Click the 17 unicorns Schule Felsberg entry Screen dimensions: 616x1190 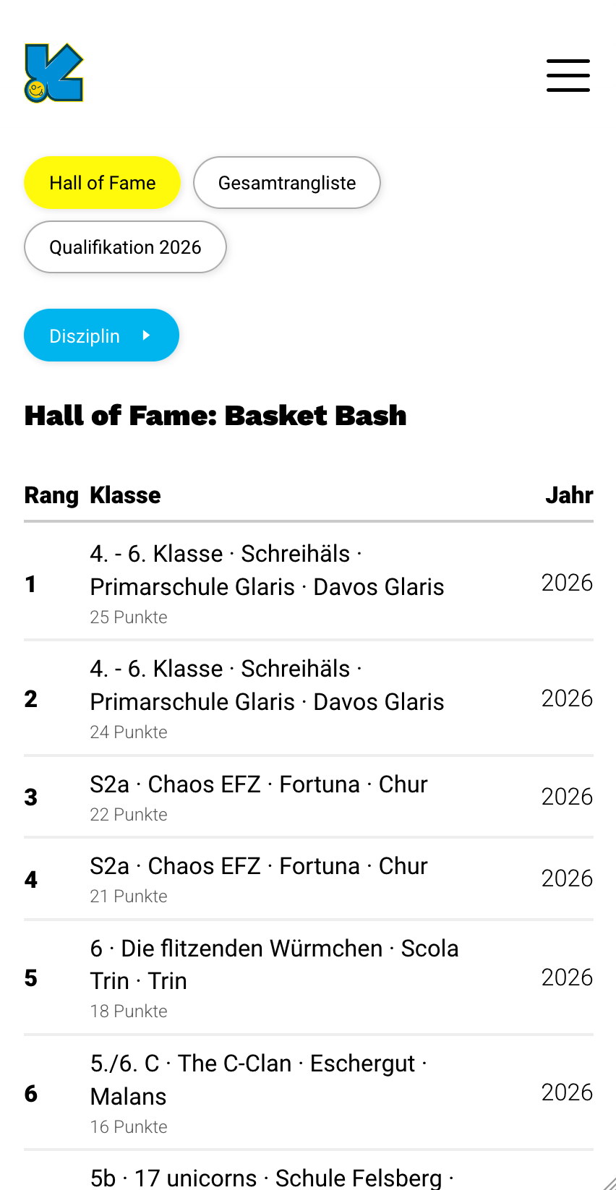point(271,1178)
